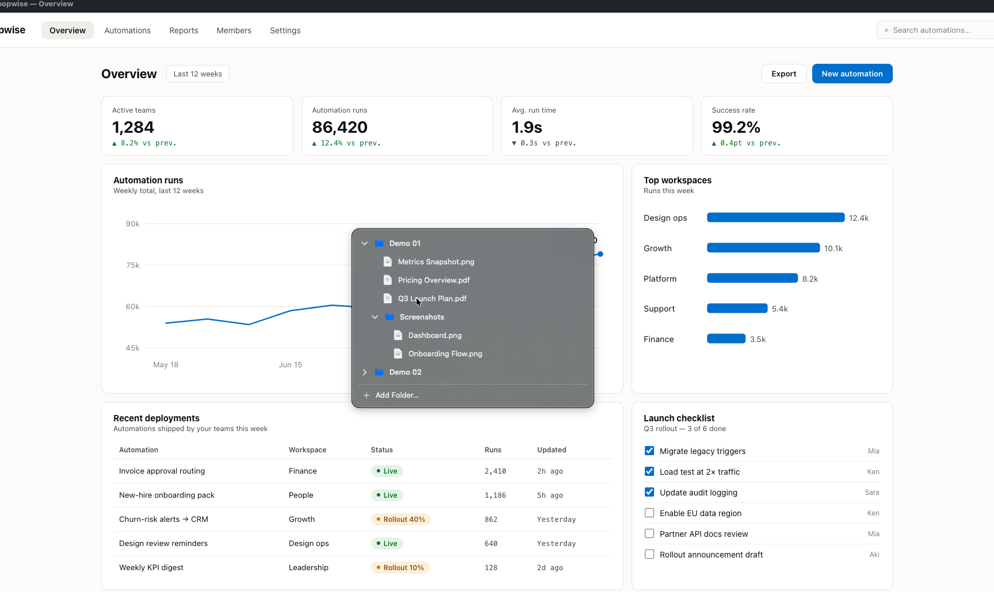
Task: Check Partner API docs review
Action: 649,533
